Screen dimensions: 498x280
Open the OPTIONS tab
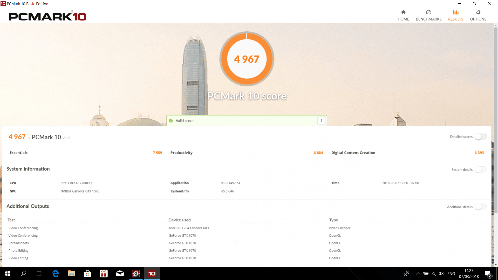point(478,15)
